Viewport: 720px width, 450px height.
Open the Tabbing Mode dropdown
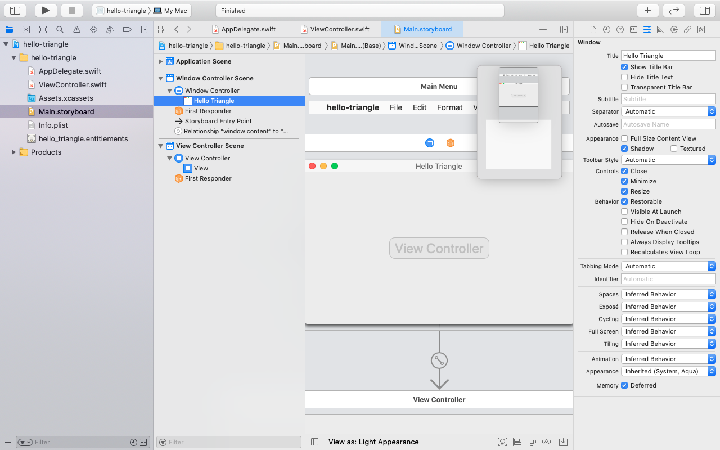click(x=668, y=266)
